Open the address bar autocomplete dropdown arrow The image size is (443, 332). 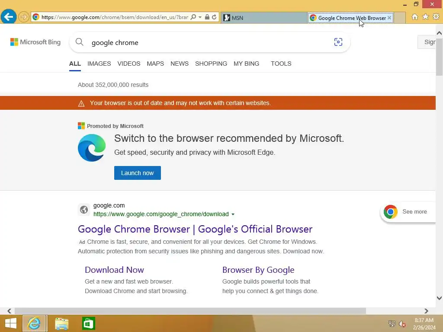[x=200, y=17]
